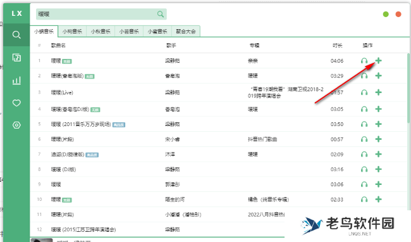Add the 03:06 song with plus icon
411x242 pixels.
coord(378,184)
